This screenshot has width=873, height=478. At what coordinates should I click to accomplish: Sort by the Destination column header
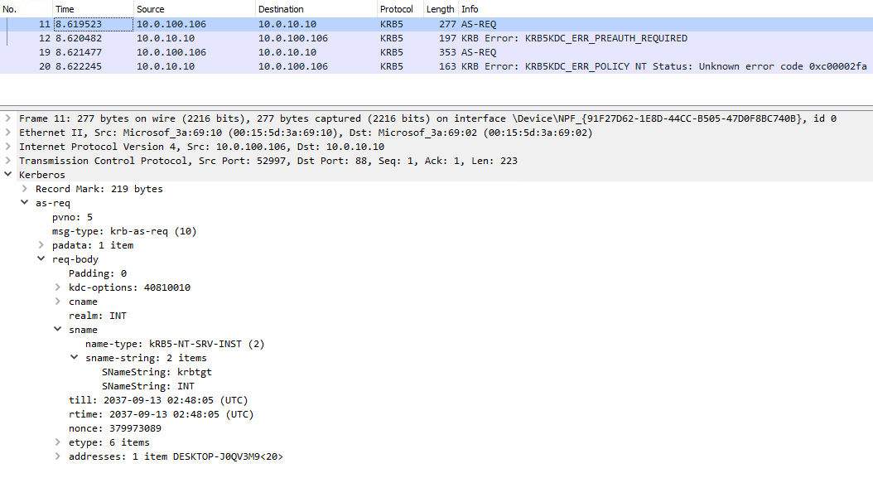click(x=316, y=9)
